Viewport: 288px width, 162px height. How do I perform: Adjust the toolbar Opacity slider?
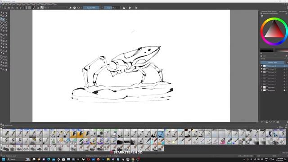pyautogui.click(x=91, y=8)
